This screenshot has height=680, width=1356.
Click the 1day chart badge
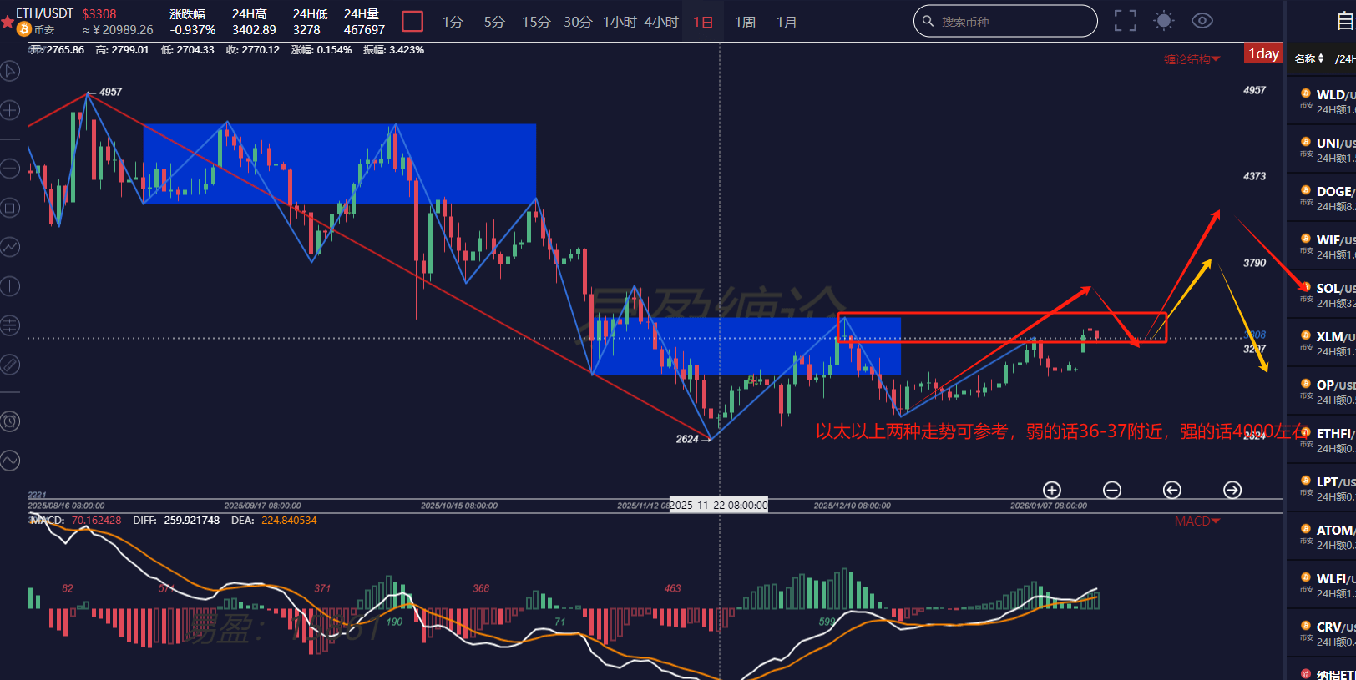[1263, 53]
